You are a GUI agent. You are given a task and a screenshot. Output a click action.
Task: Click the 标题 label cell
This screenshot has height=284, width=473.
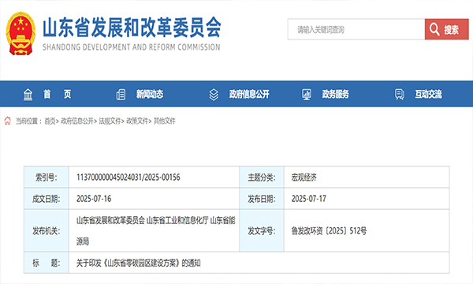[x=47, y=263]
